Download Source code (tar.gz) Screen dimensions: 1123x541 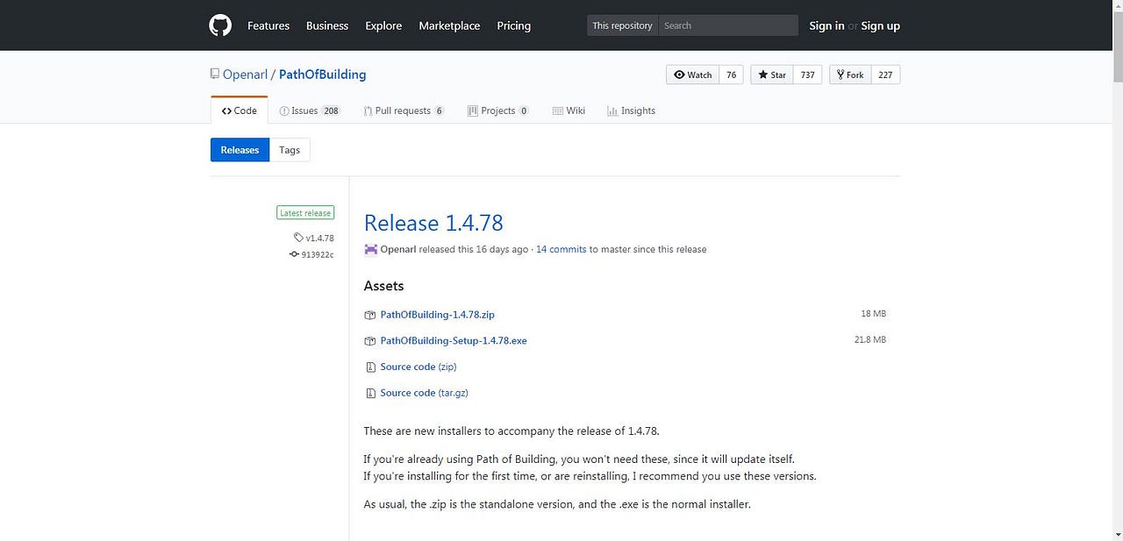point(424,394)
